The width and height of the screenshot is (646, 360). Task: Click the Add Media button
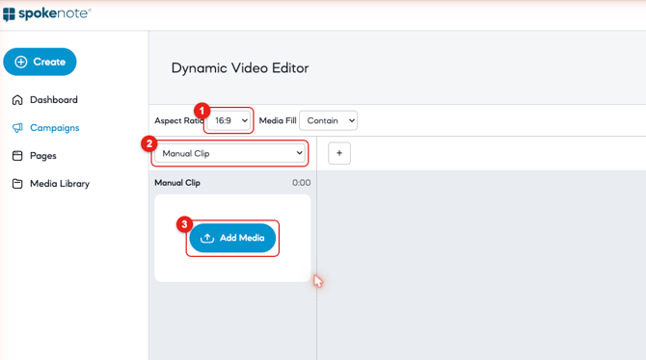232,238
